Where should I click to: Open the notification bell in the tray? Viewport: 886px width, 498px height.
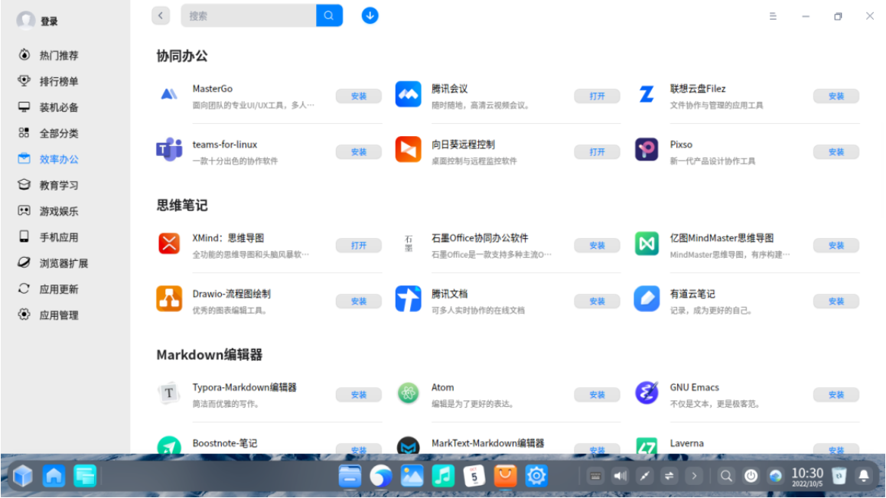point(864,476)
